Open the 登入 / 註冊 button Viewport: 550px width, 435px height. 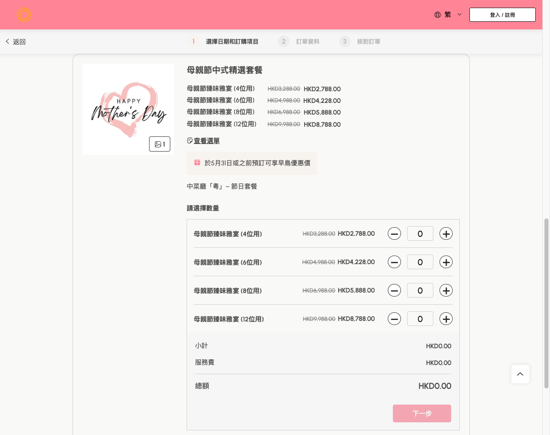(502, 15)
